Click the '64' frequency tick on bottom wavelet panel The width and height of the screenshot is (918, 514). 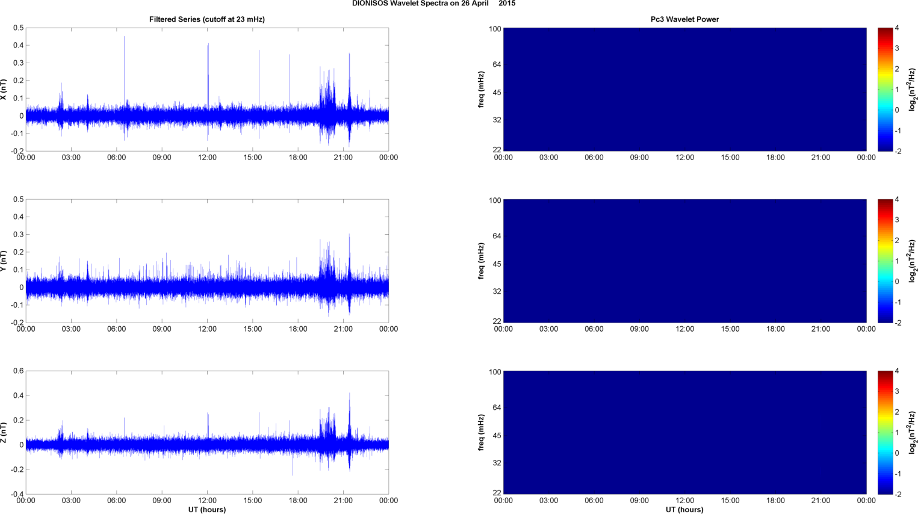497,407
